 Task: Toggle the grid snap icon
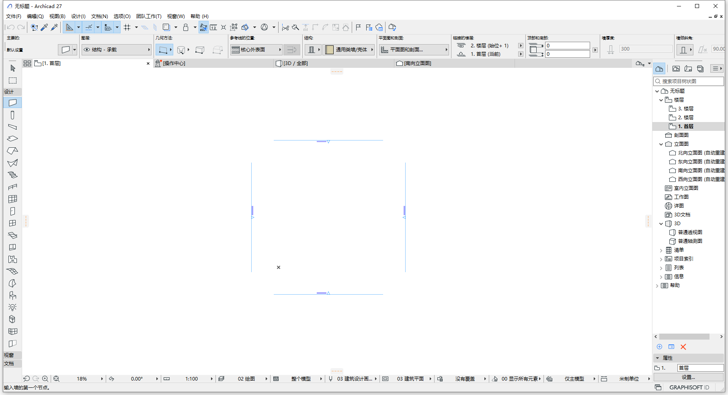(127, 27)
